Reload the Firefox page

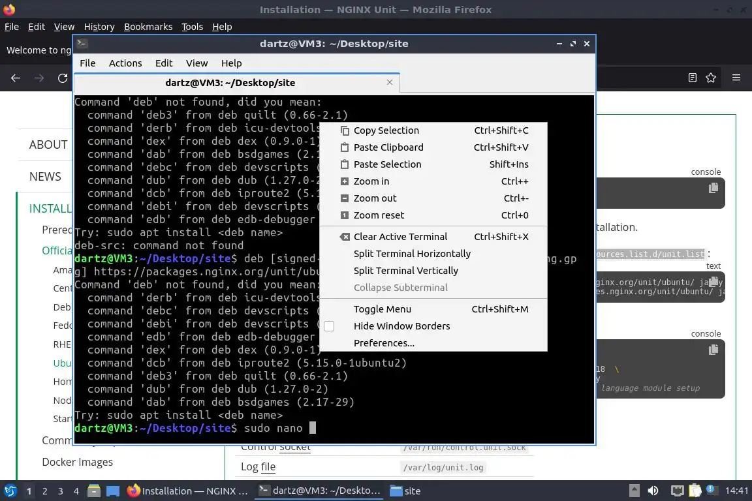[63, 78]
